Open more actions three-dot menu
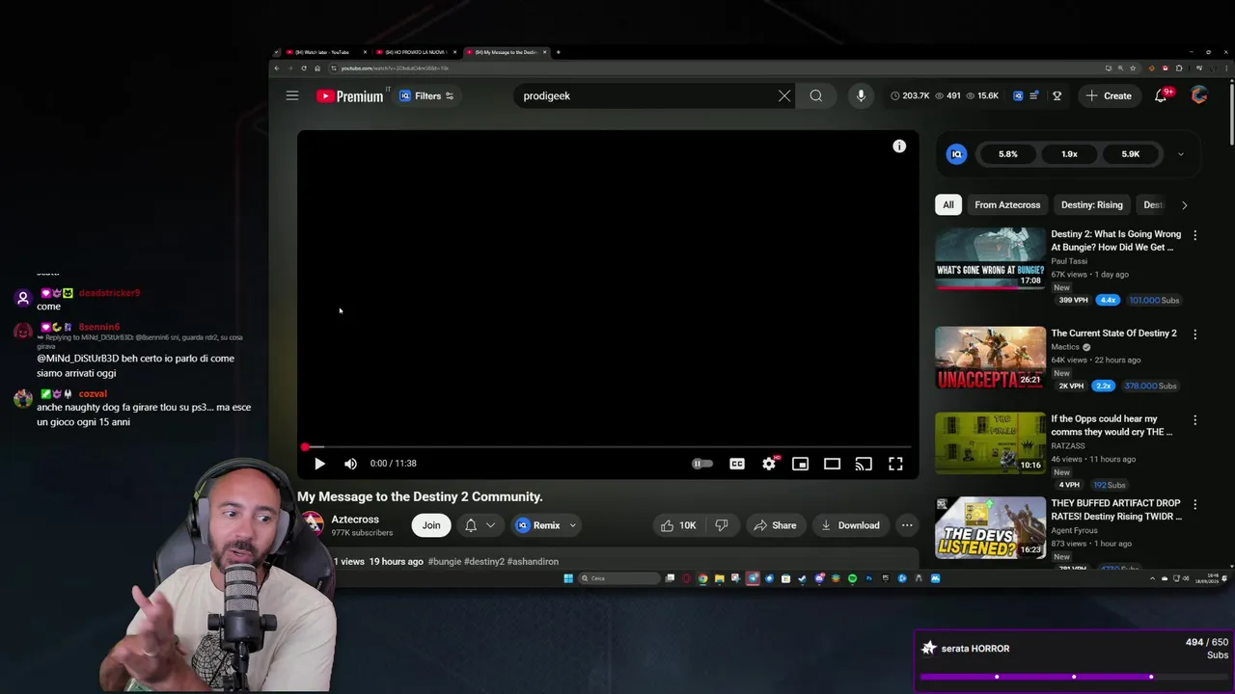The image size is (1235, 694). [x=907, y=525]
